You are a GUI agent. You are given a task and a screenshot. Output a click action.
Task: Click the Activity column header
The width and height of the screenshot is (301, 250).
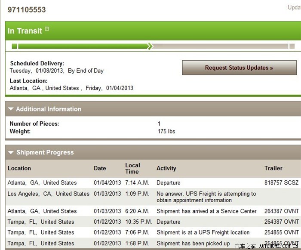point(166,168)
